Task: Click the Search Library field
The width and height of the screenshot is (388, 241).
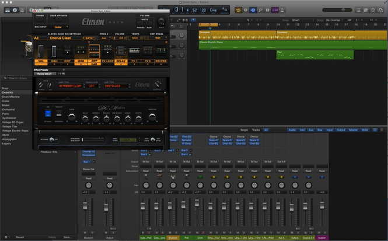Action: tap(18, 78)
